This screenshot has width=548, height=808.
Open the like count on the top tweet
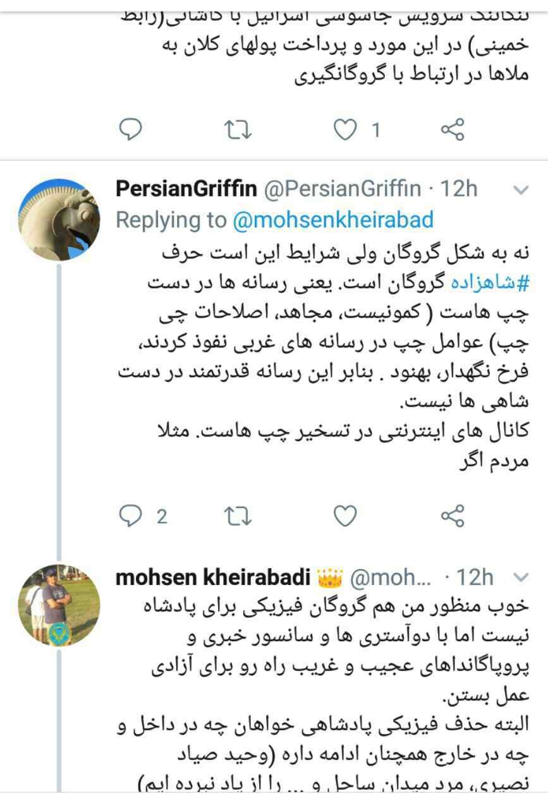(x=375, y=130)
